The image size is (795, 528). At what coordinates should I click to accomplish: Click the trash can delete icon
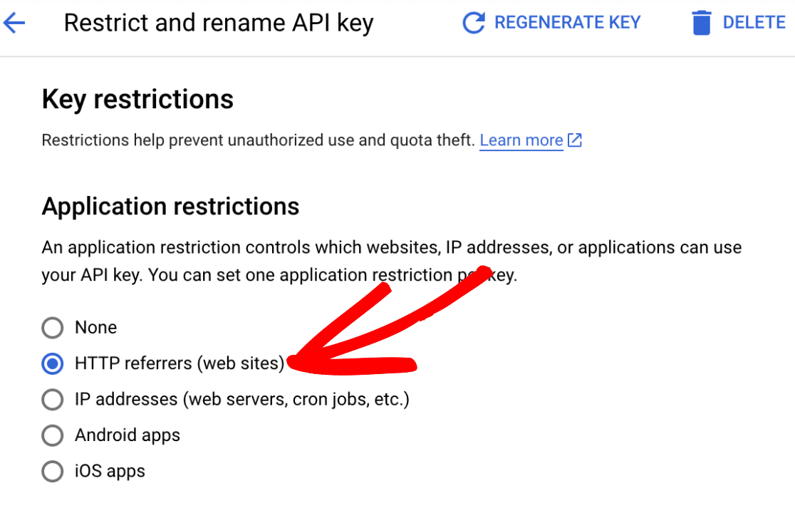tap(702, 22)
